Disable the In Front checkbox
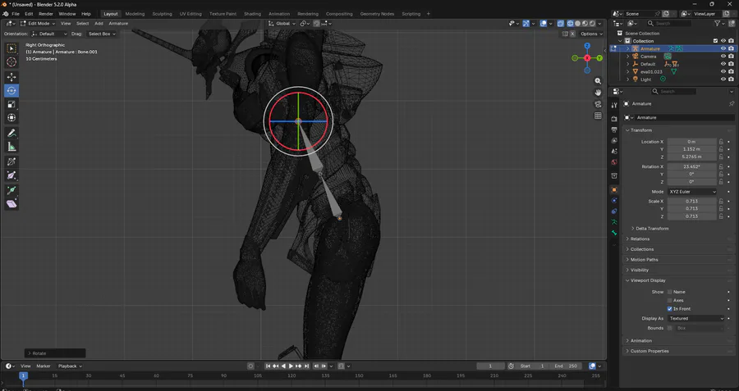The image size is (739, 391). pyautogui.click(x=670, y=309)
